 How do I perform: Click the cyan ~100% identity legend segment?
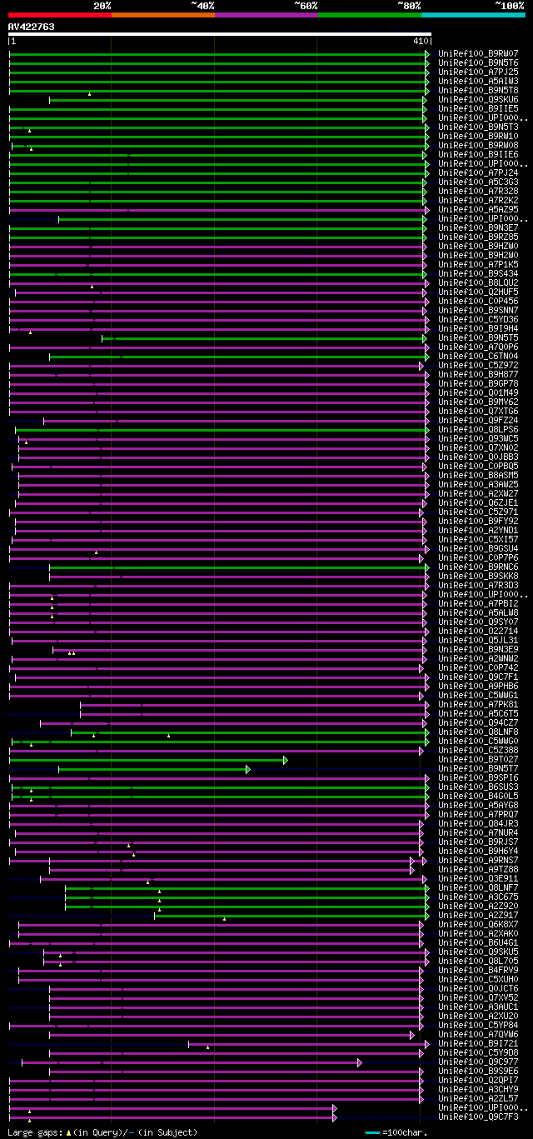(x=473, y=15)
